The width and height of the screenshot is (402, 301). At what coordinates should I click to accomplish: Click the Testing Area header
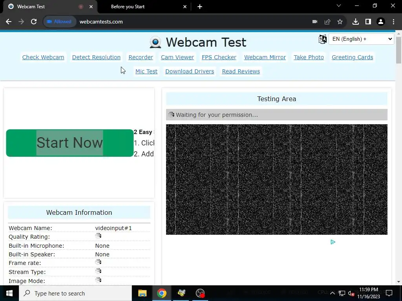click(x=277, y=99)
